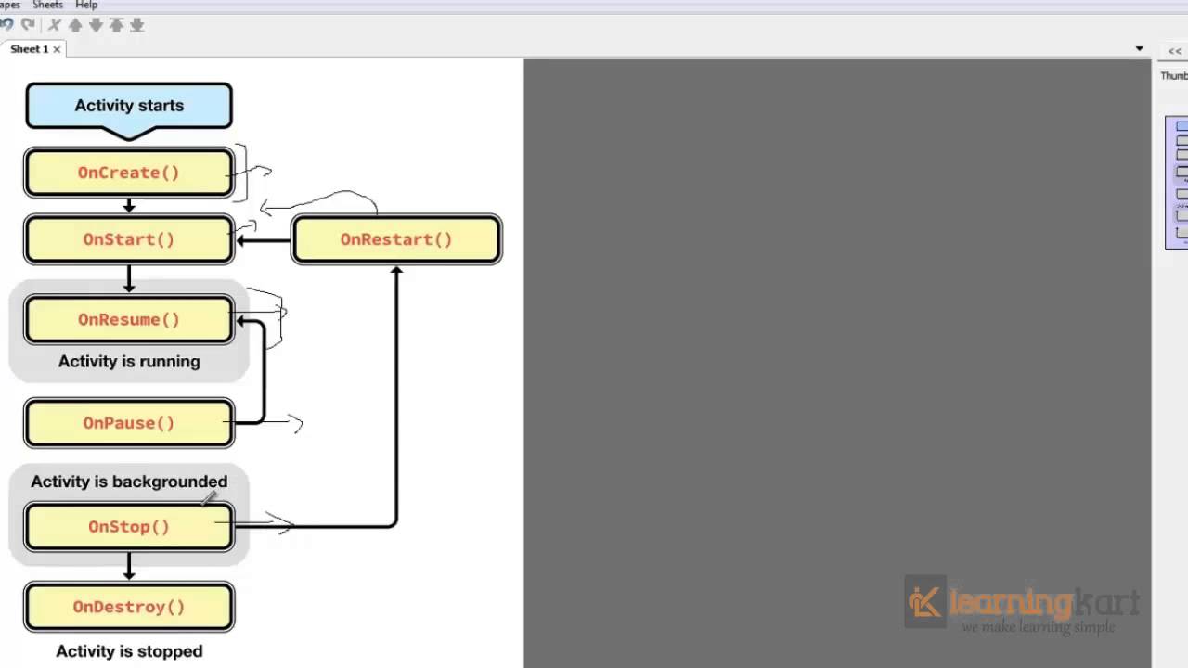Screen dimensions: 1188x668
Task: Click the bring to front icon
Action: pyautogui.click(x=116, y=25)
